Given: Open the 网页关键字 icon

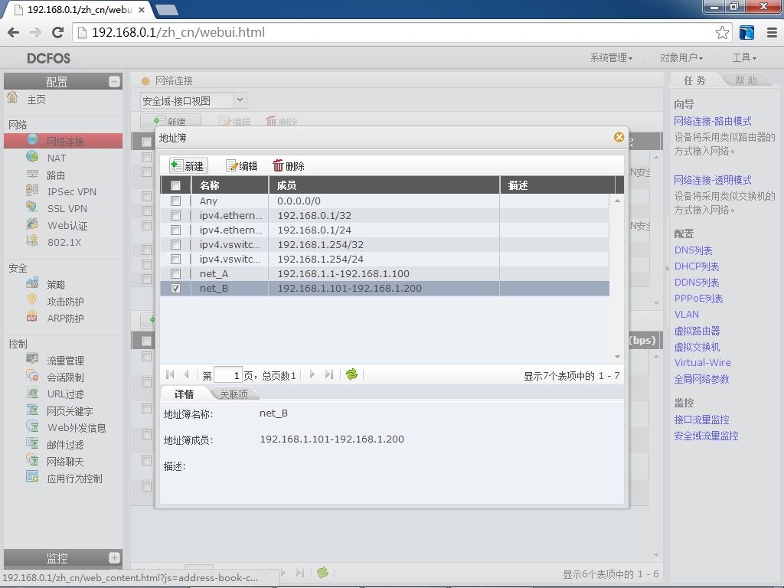Looking at the screenshot, I should click(x=32, y=410).
